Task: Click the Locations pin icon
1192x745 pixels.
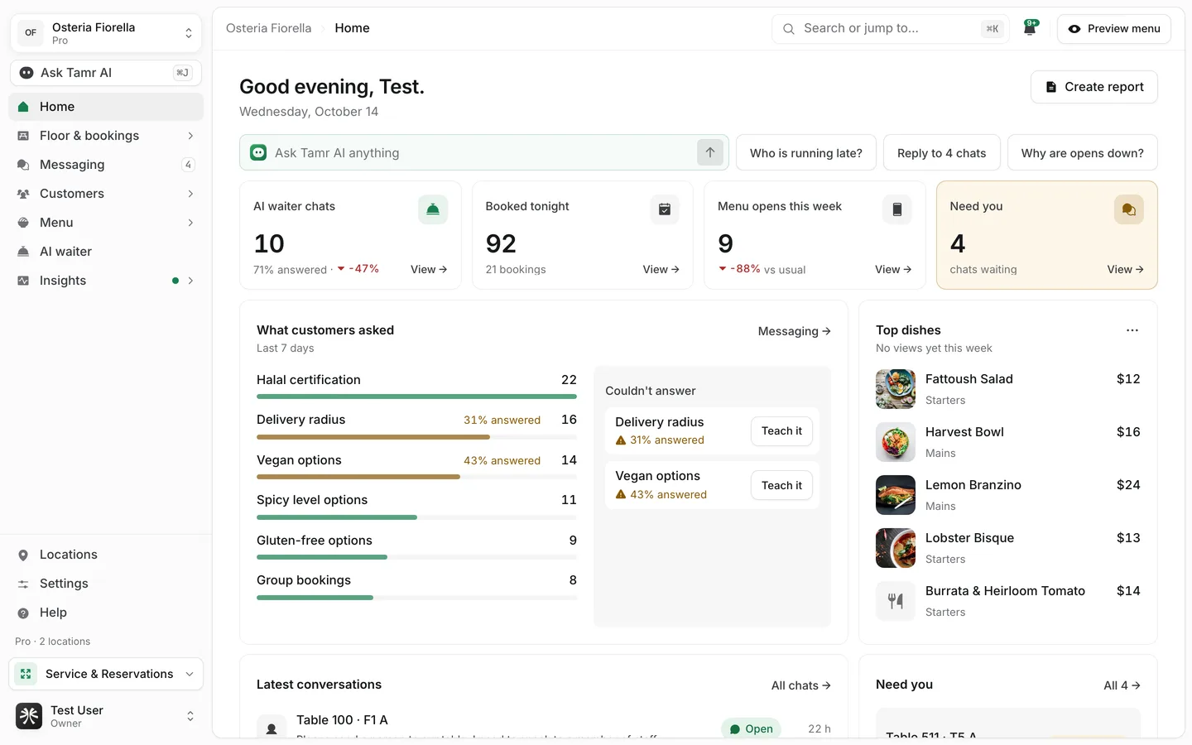Action: 23,555
